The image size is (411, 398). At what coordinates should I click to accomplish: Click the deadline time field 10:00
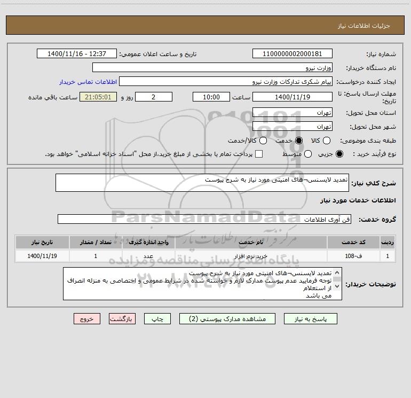[211, 97]
